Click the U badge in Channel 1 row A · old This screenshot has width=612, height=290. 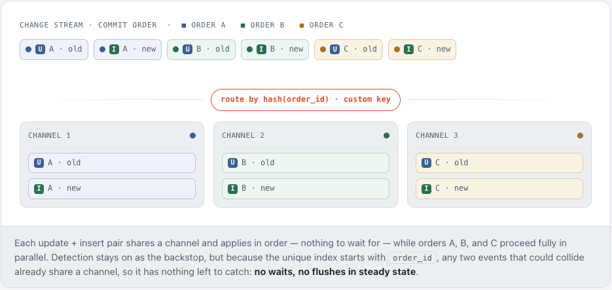tap(39, 163)
